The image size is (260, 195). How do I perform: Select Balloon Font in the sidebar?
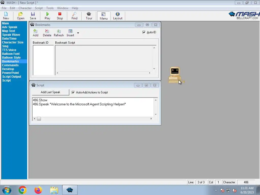click(x=11, y=54)
